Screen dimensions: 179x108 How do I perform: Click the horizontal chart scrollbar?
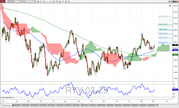pos(130,103)
